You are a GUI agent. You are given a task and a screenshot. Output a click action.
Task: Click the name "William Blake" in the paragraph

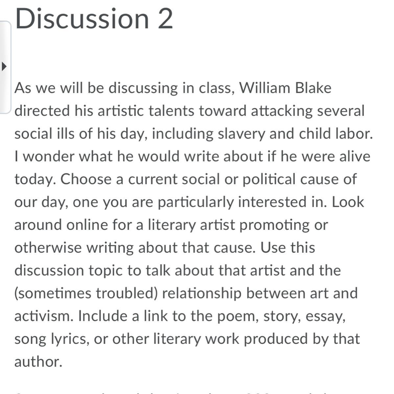point(285,88)
